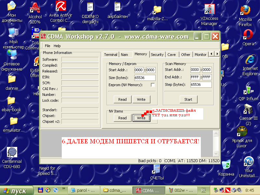Click the Size (bytes) input field
The width and height of the screenshot is (260, 195).
coord(145,78)
